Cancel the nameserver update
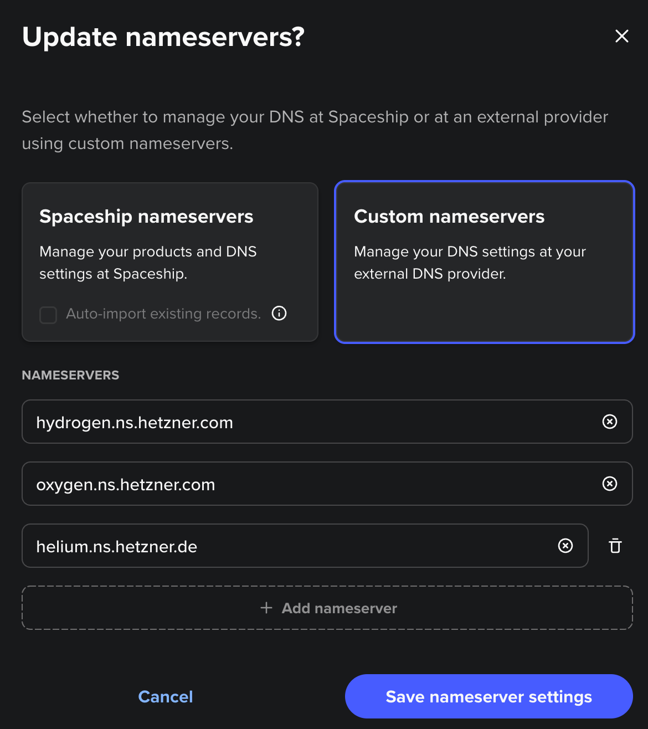This screenshot has height=729, width=648. 165,696
